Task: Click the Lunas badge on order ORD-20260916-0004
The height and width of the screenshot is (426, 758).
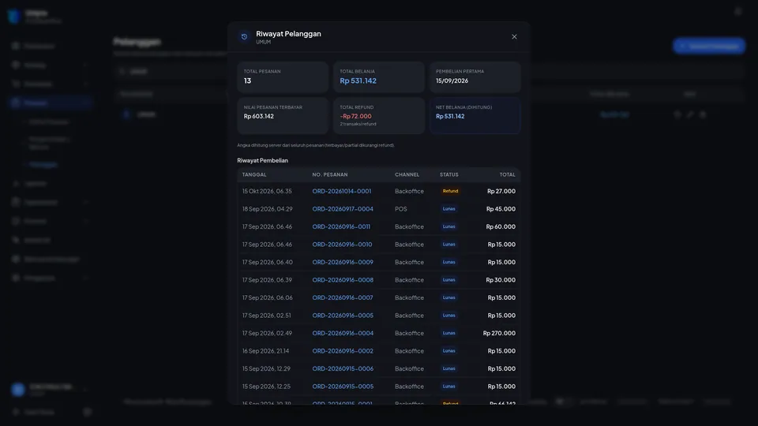Action: click(x=448, y=333)
